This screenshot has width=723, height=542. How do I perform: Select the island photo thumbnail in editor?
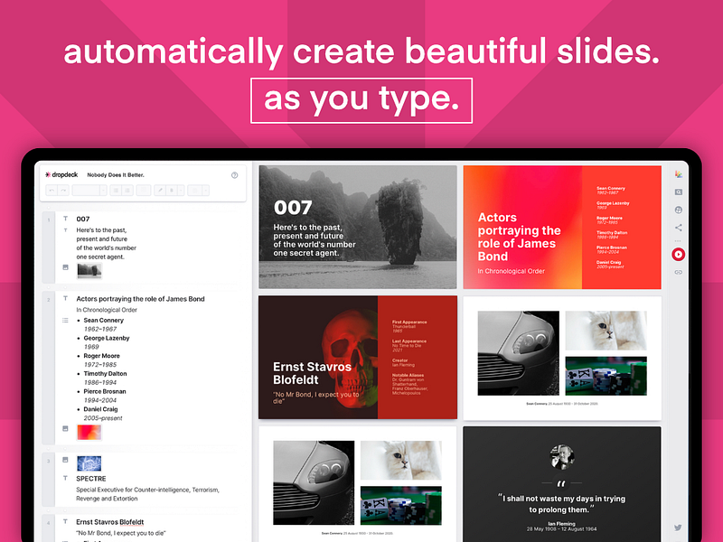point(89,270)
